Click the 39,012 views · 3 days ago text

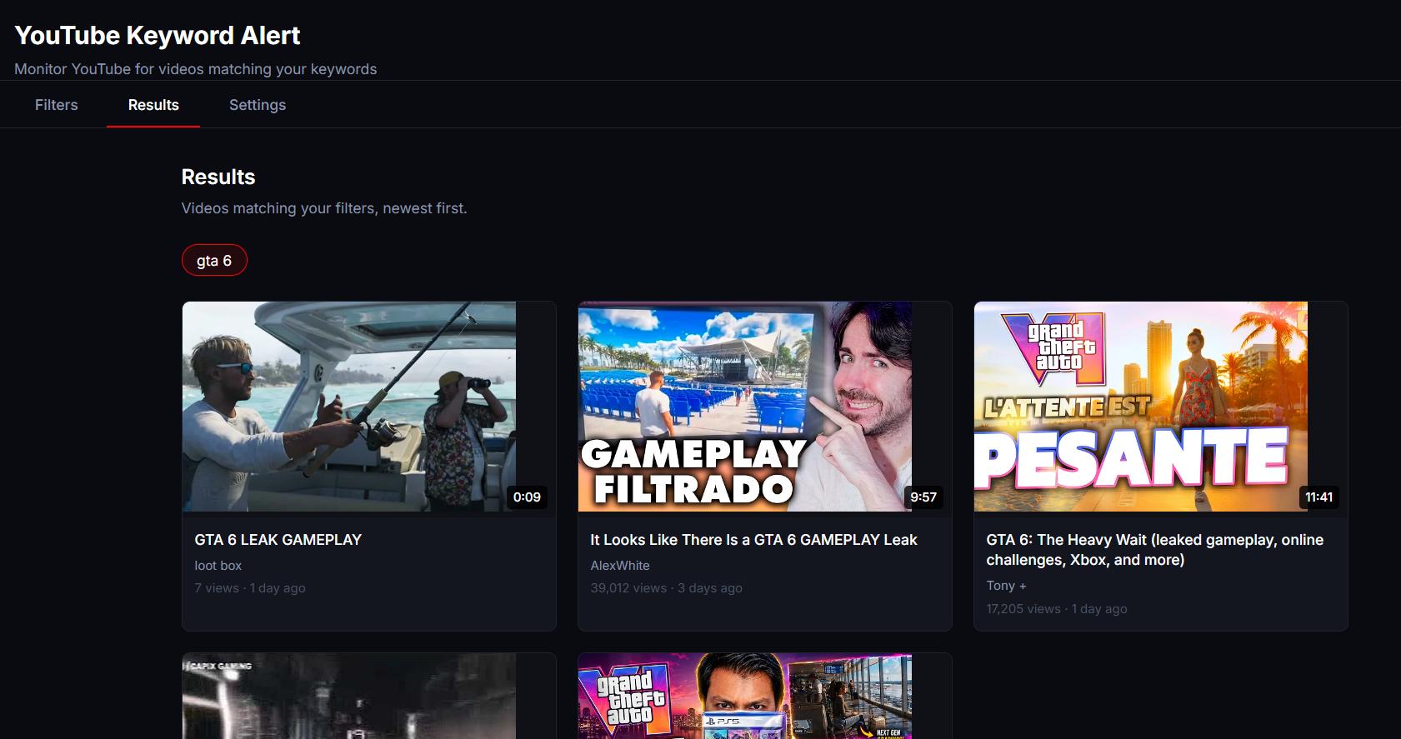point(666,588)
